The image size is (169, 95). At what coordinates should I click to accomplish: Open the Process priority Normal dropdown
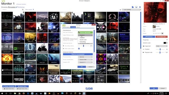[x=85, y=57]
